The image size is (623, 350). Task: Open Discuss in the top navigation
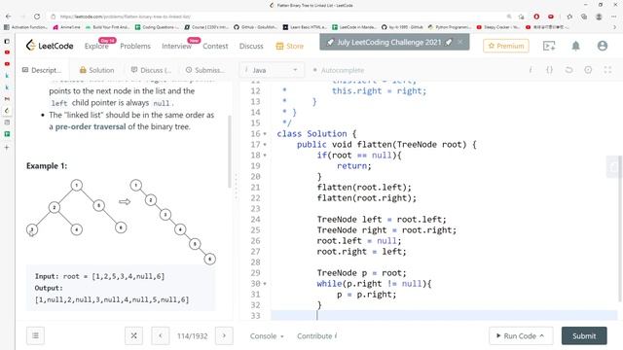251,46
